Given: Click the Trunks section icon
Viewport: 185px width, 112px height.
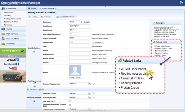Looking at the screenshot, I should 3,29.
